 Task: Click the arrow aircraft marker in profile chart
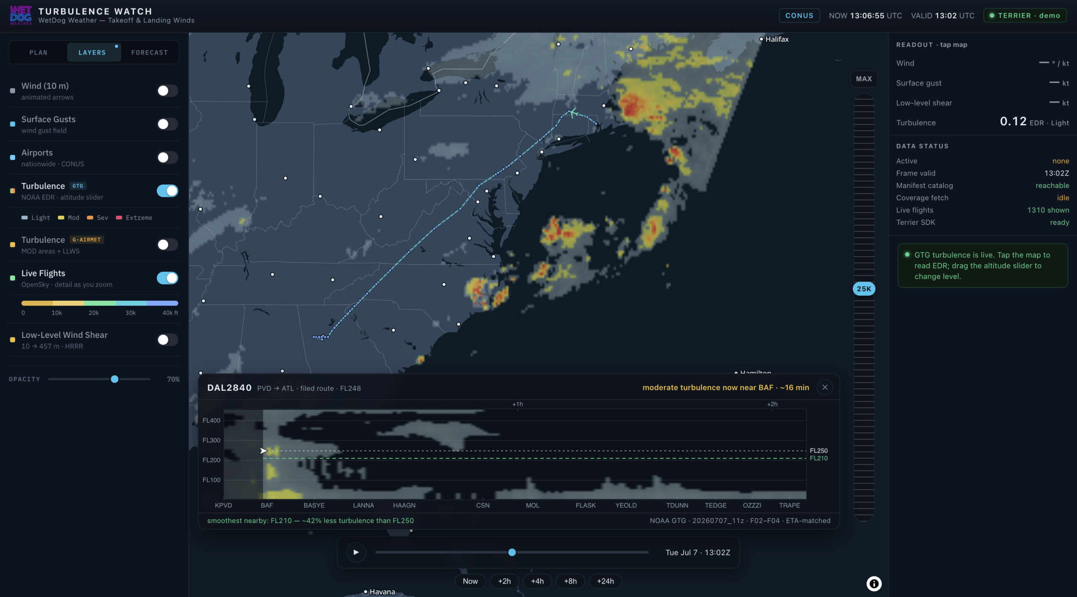[x=263, y=451]
